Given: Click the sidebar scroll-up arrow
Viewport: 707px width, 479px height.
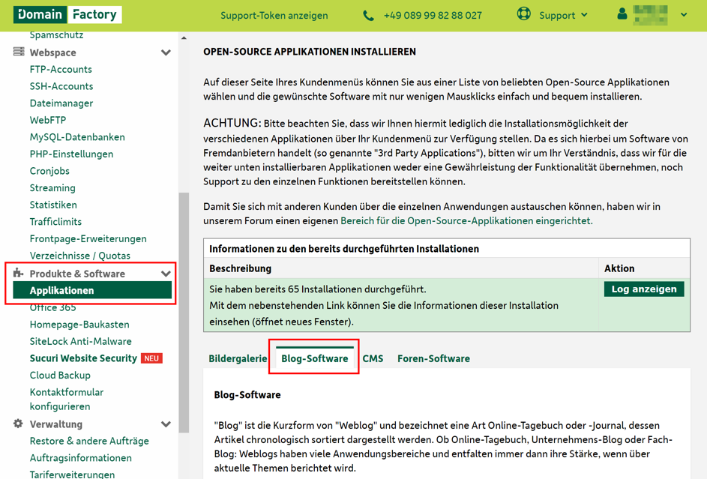Looking at the screenshot, I should [x=184, y=38].
